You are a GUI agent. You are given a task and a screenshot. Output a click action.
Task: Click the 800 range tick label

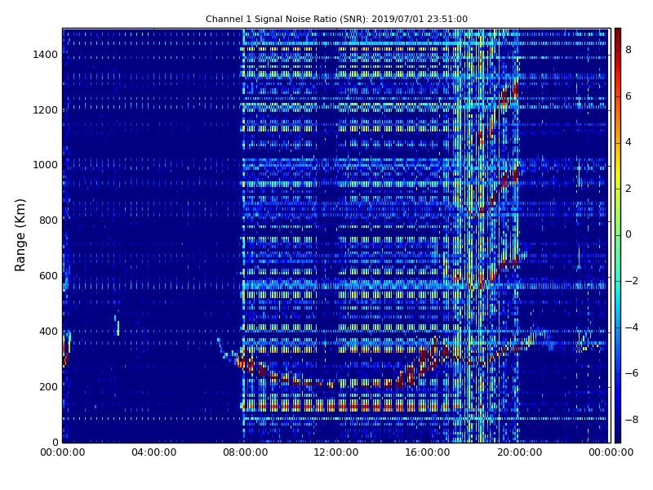(48, 220)
